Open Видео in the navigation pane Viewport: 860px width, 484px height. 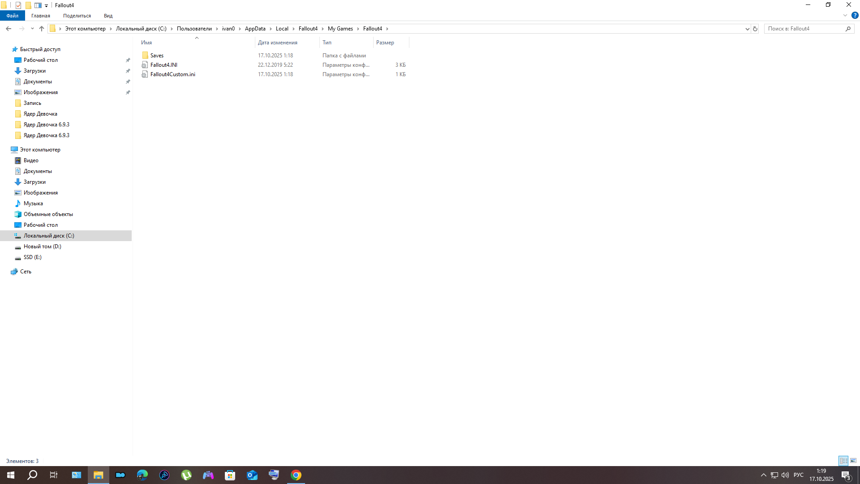tap(31, 160)
